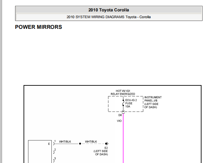
Task: Click 'E2 (LEFT SIDE OF DASH)' ground label
Action: point(101,151)
